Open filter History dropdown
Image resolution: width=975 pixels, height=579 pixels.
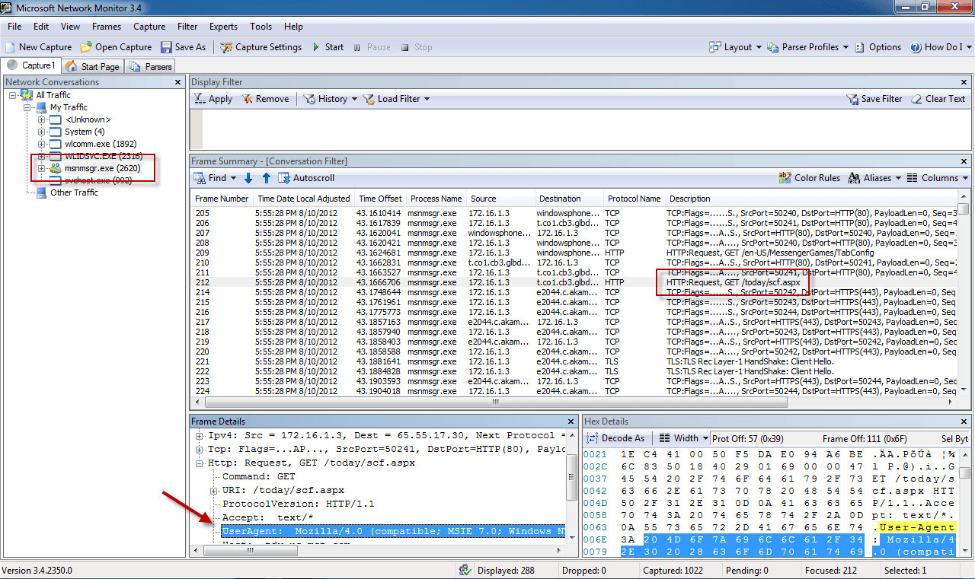331,99
